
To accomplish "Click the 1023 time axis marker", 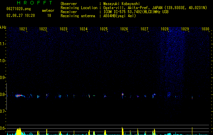I will pyautogui.click(x=63, y=29).
